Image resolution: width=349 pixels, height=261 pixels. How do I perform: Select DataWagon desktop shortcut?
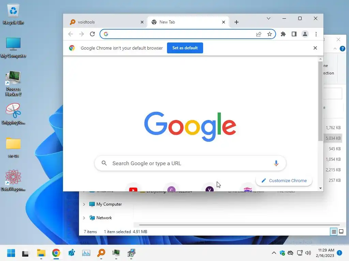pos(13,180)
